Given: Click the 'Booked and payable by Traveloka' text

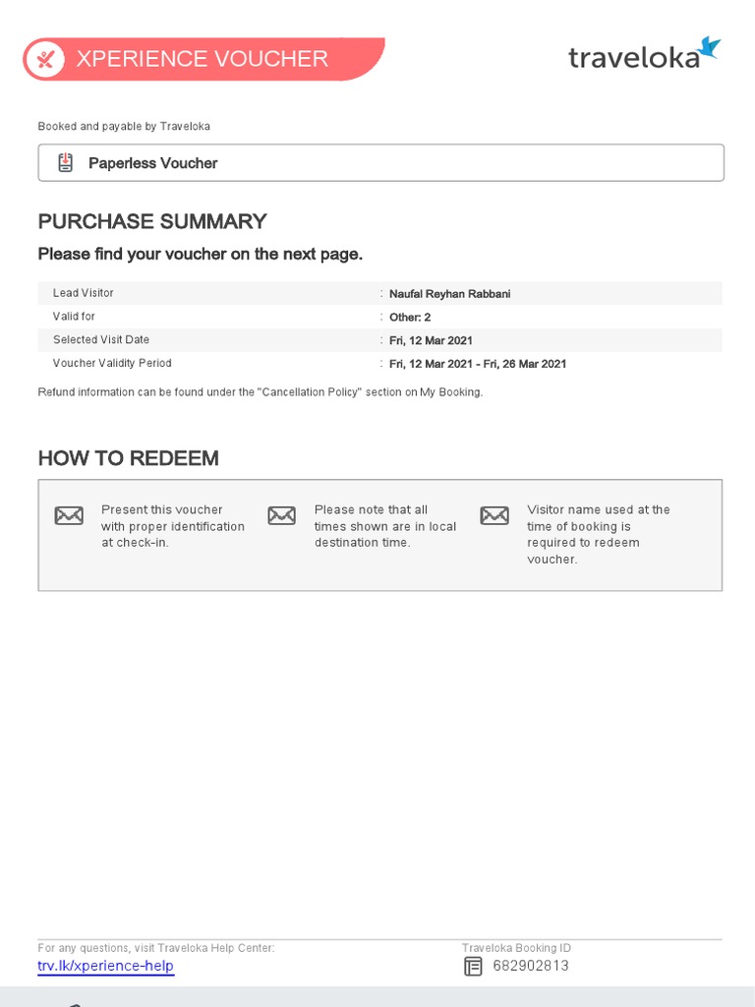Looking at the screenshot, I should (124, 127).
